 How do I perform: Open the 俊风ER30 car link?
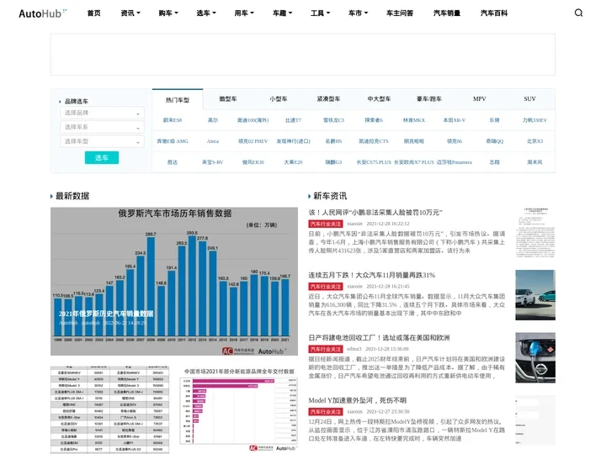tap(252, 162)
